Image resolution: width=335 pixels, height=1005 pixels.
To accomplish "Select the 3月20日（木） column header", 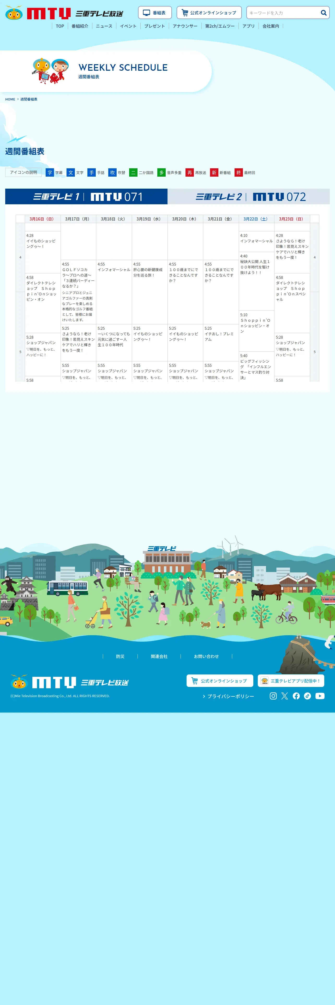I will pyautogui.click(x=185, y=219).
